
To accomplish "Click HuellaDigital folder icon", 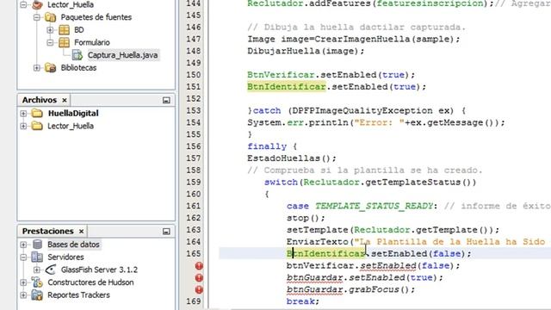I will [x=37, y=113].
